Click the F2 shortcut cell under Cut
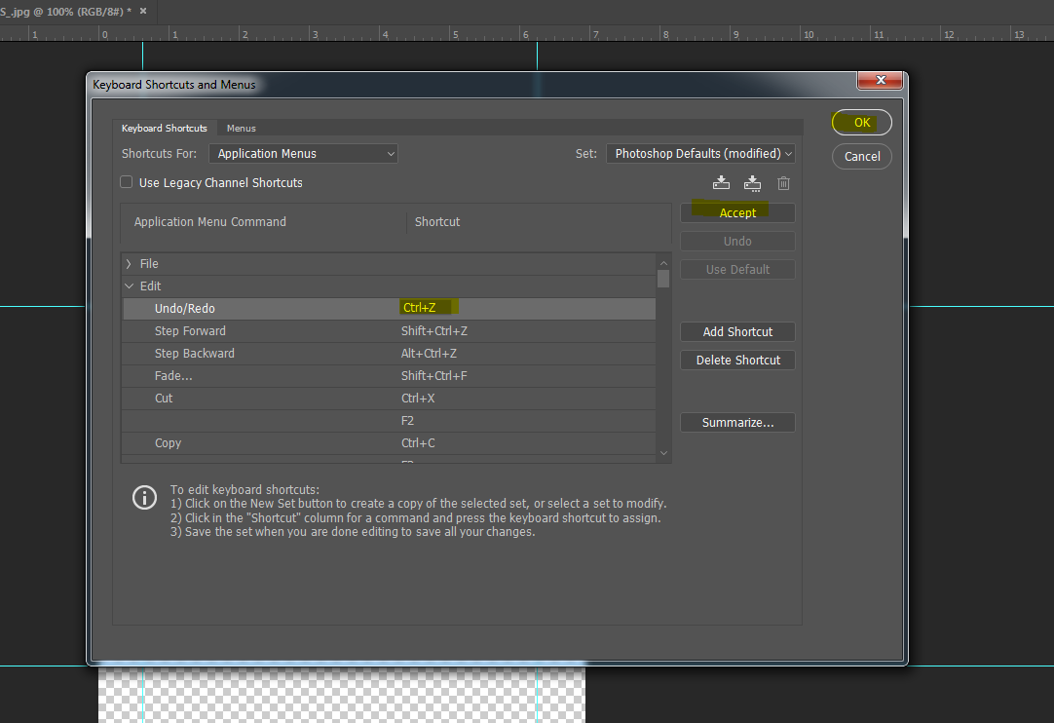The height and width of the screenshot is (723, 1054). coord(407,420)
